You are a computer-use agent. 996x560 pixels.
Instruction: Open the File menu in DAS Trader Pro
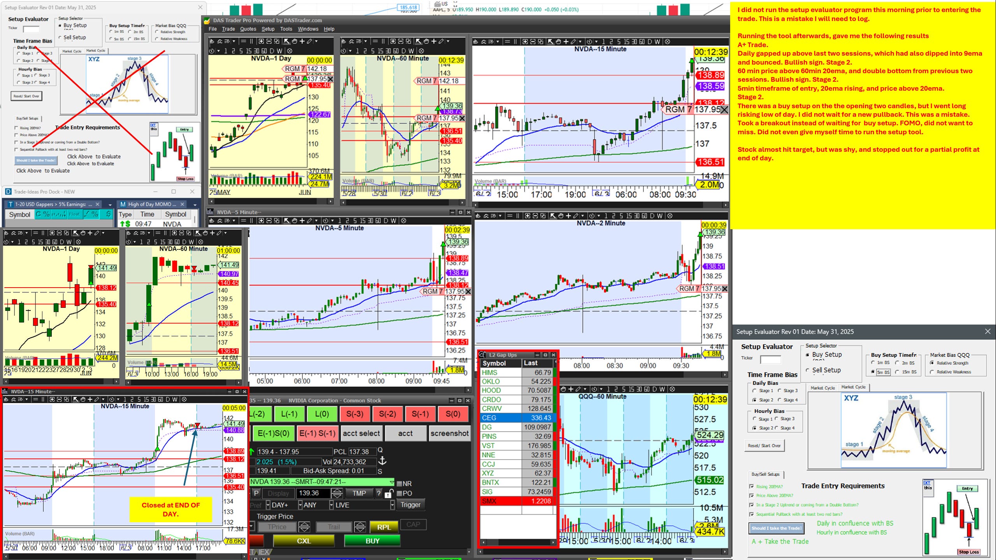tap(213, 29)
